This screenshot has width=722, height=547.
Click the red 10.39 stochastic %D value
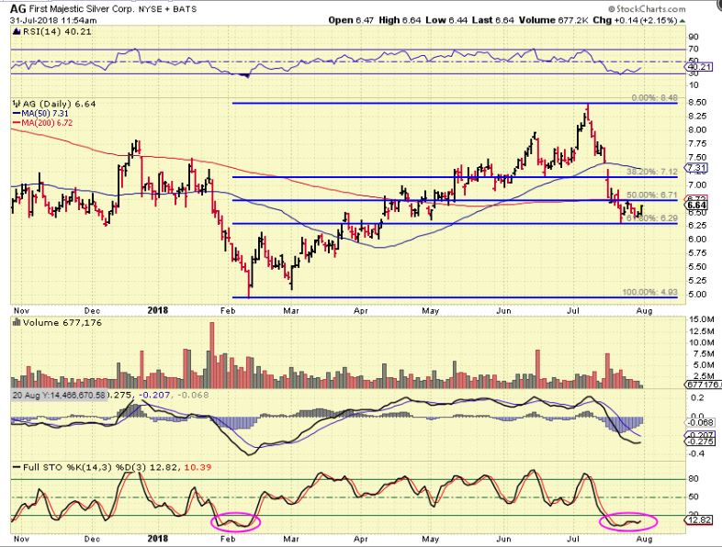tap(198, 467)
